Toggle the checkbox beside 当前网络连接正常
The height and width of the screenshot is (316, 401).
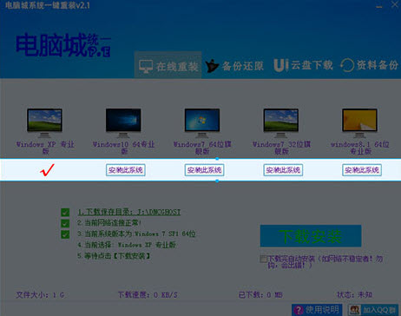(x=65, y=223)
